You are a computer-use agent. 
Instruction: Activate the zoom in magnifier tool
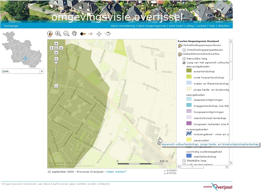[x=58, y=34]
